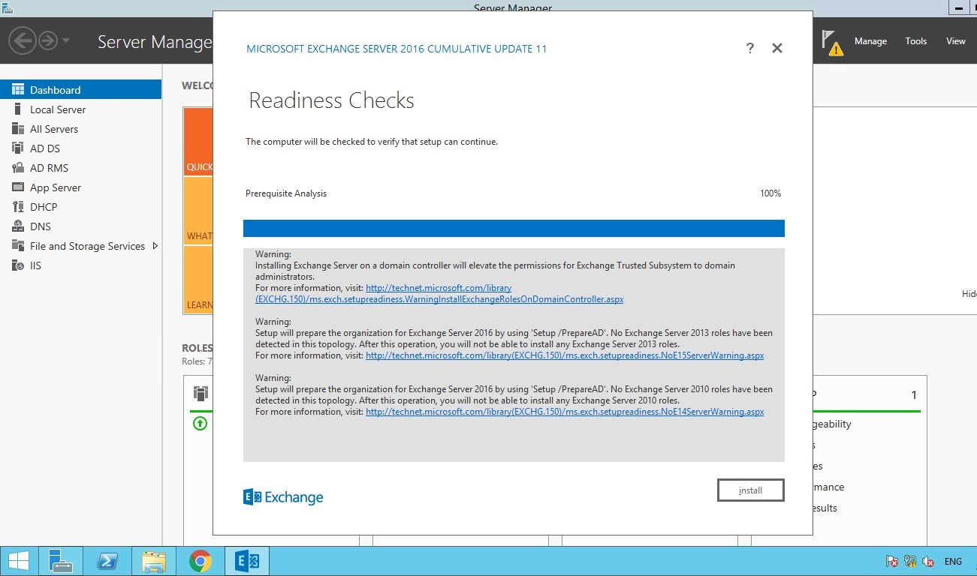
Task: Click the Local Server icon
Action: tap(17, 109)
